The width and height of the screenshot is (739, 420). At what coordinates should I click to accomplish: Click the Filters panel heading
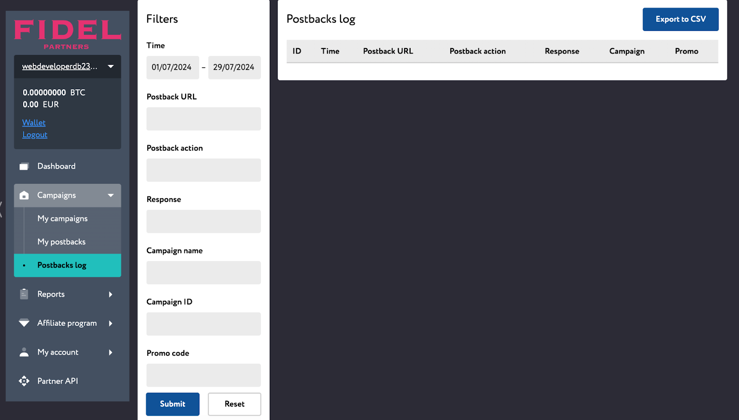pyautogui.click(x=162, y=19)
